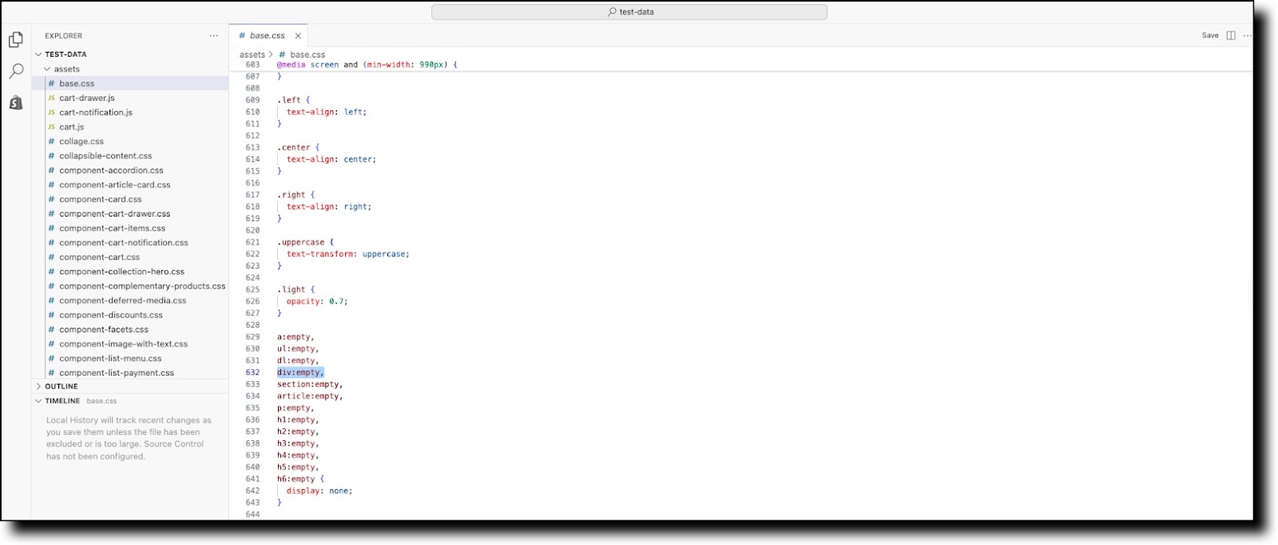
Task: Click the sticky @media screen line
Action: pos(367,65)
